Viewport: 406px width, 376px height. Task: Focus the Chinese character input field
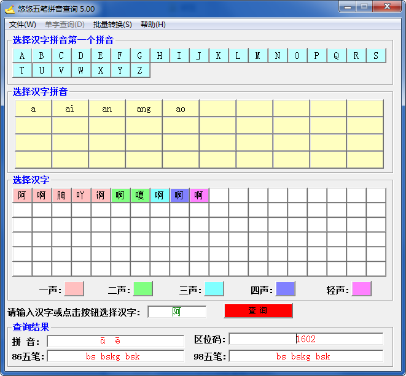[177, 312]
